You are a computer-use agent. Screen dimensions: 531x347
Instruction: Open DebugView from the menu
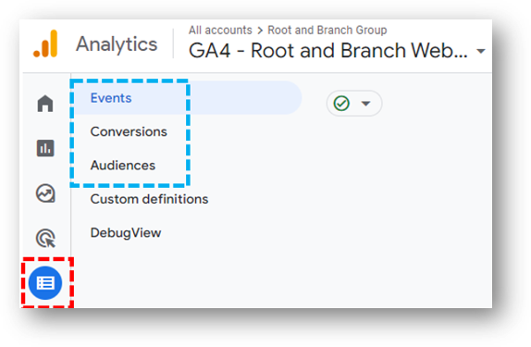click(126, 233)
